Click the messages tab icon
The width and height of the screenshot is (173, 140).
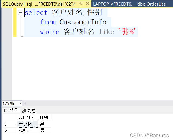click(24, 111)
